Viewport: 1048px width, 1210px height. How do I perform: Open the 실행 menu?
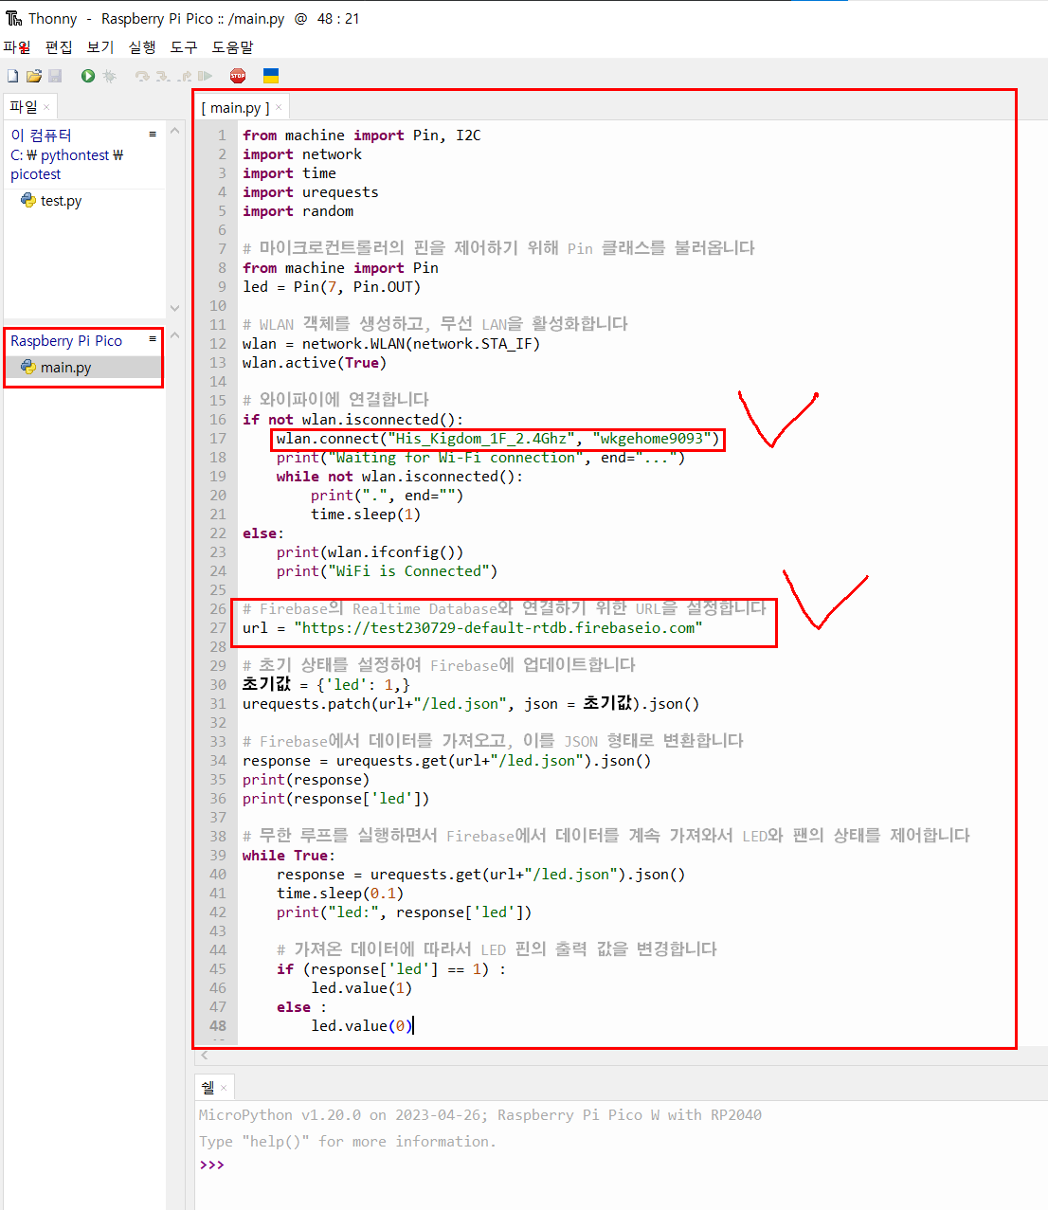coord(142,47)
